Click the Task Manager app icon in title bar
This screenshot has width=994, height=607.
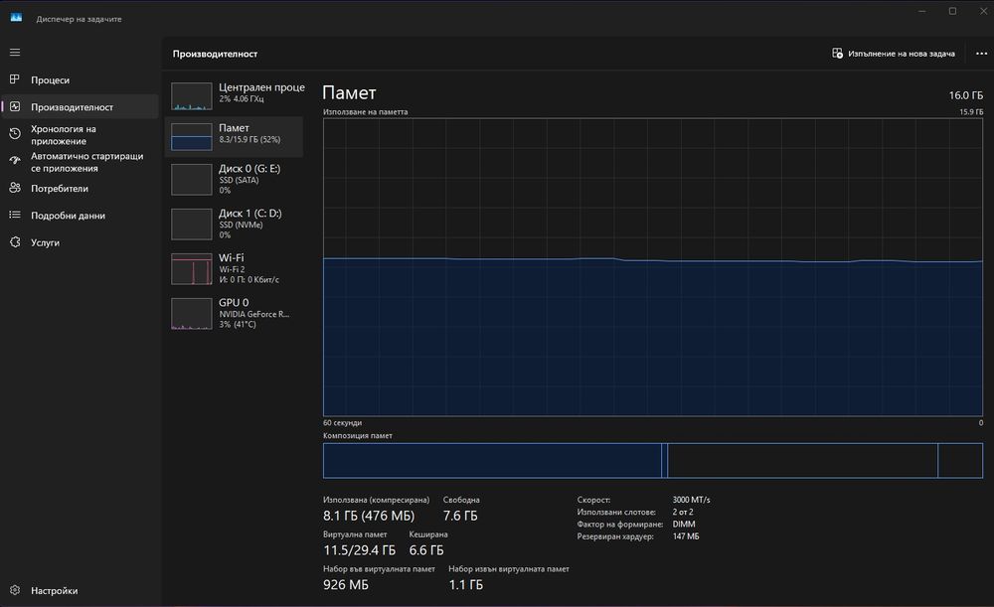[16, 18]
